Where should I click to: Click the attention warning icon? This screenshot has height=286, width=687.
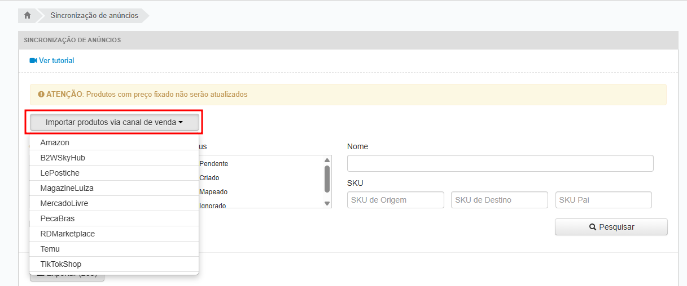click(x=41, y=94)
